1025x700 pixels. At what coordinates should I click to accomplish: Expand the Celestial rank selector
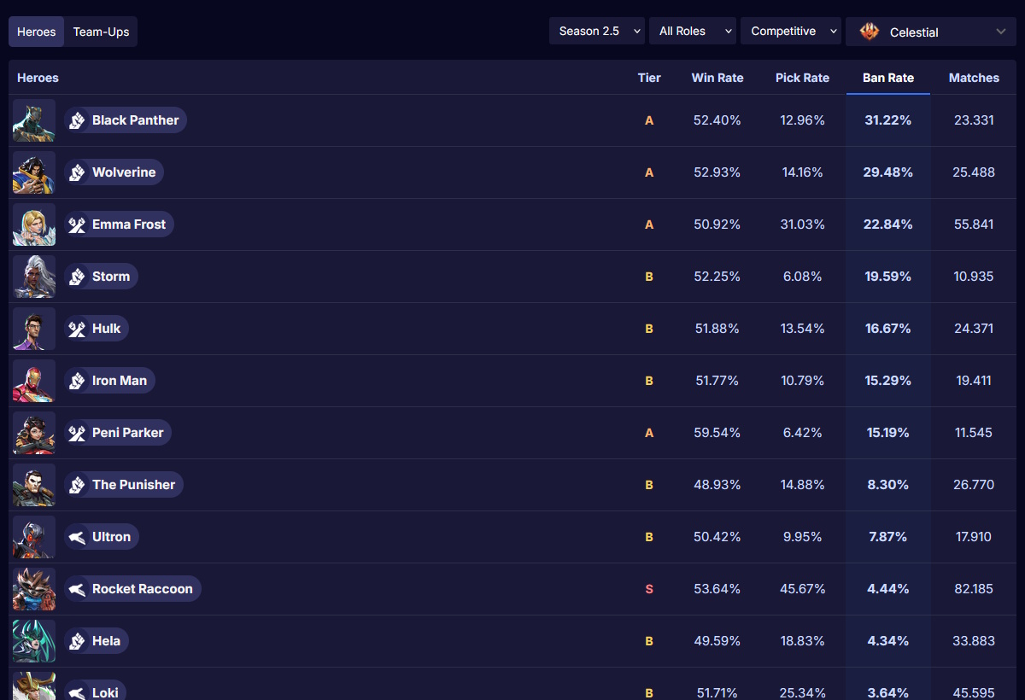931,32
